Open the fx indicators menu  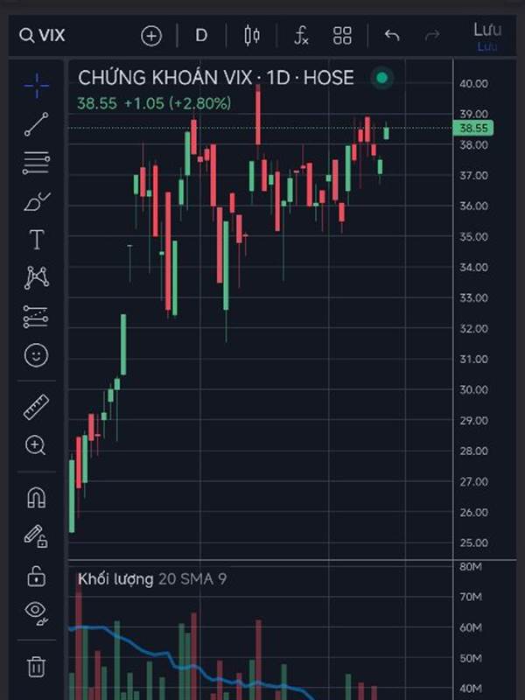click(301, 35)
